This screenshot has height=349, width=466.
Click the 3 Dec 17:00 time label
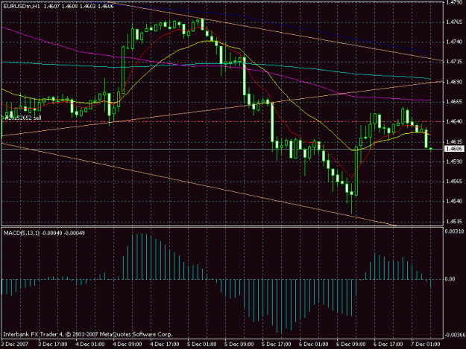pos(53,344)
